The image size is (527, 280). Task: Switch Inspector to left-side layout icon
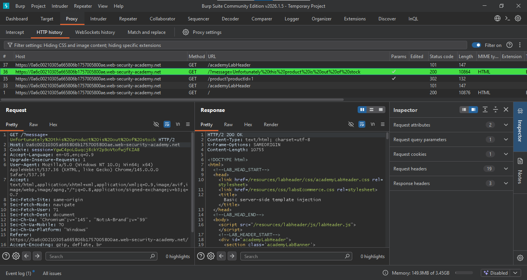[464, 110]
